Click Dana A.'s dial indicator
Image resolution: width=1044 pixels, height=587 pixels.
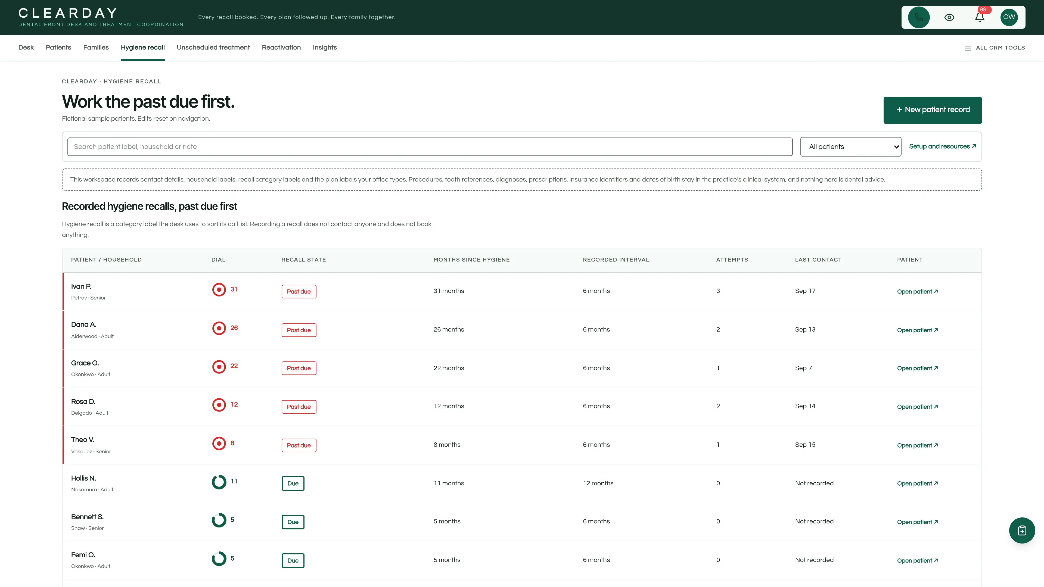point(219,328)
